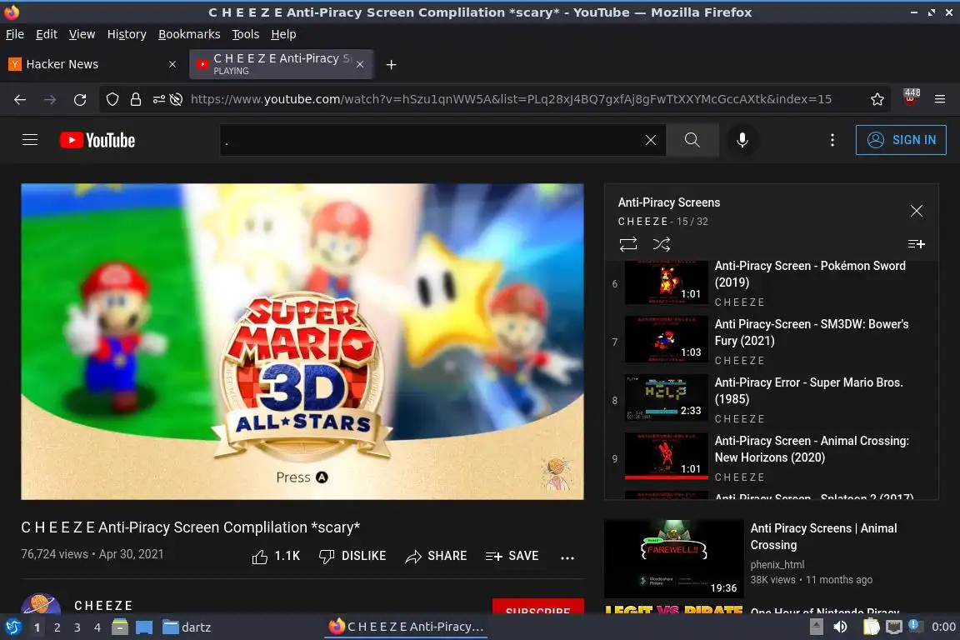
Task: Open more actions ellipsis below video
Action: (x=567, y=557)
